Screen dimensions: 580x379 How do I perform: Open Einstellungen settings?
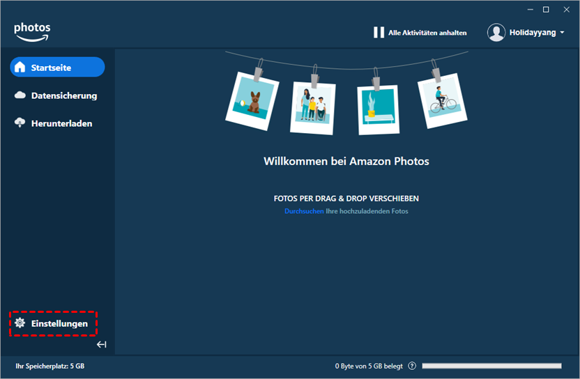coord(53,323)
